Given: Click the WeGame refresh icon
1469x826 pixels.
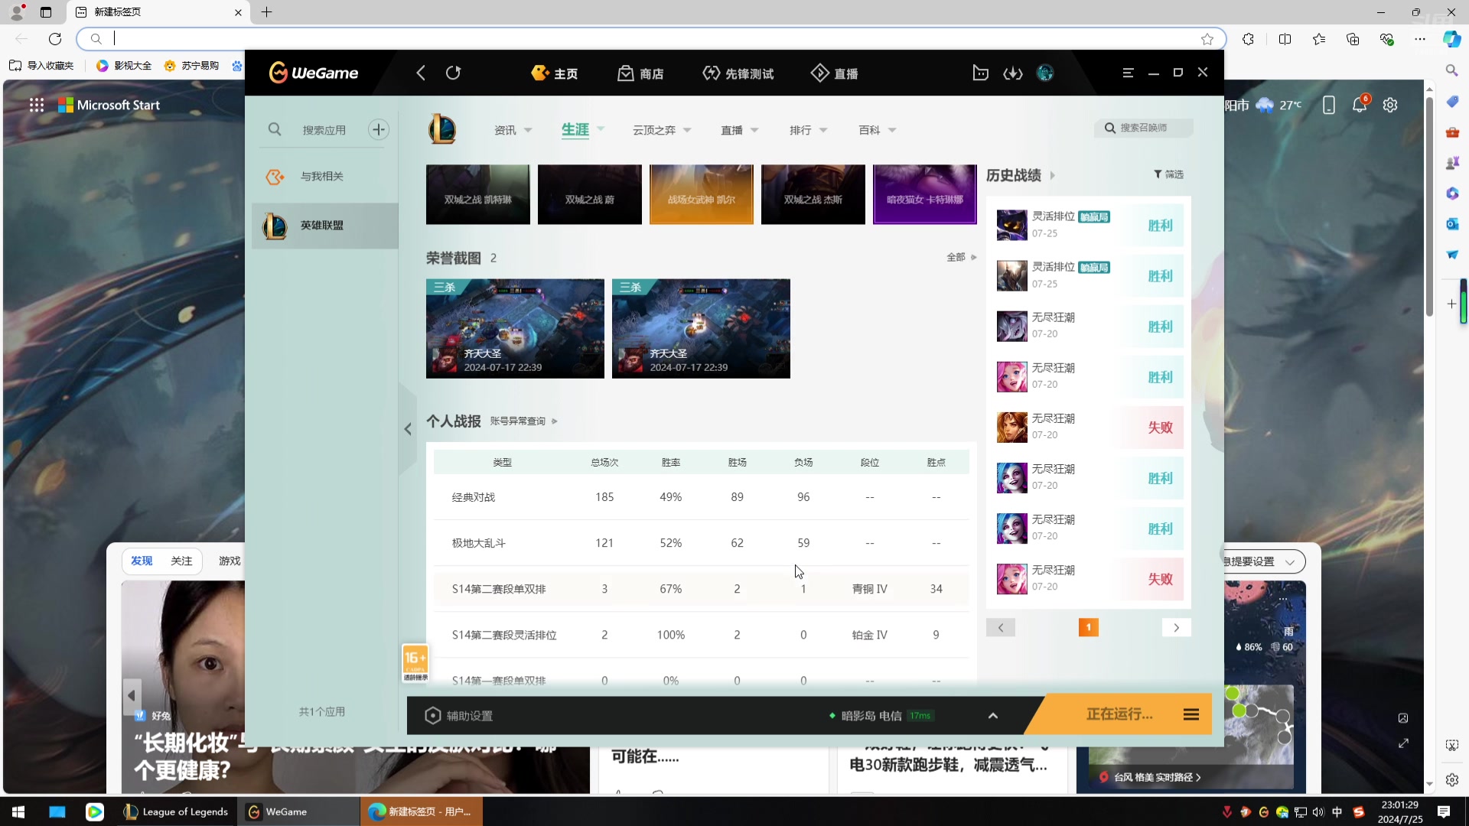Looking at the screenshot, I should point(453,73).
